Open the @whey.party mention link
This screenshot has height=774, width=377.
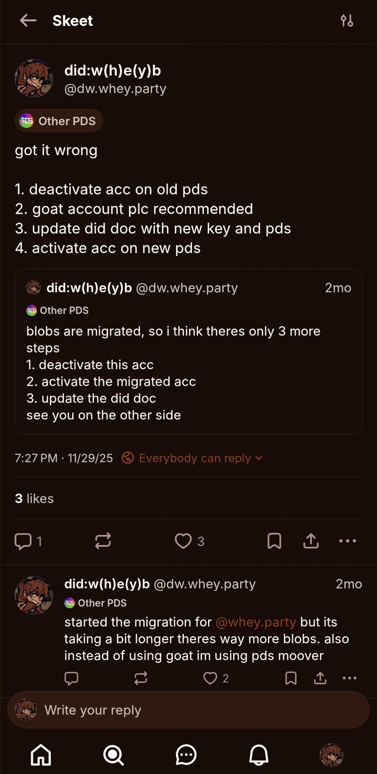tap(256, 622)
